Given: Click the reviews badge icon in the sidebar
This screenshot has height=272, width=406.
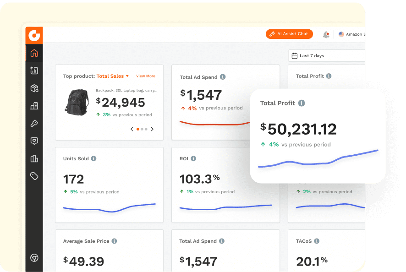Looking at the screenshot, I should (34, 141).
